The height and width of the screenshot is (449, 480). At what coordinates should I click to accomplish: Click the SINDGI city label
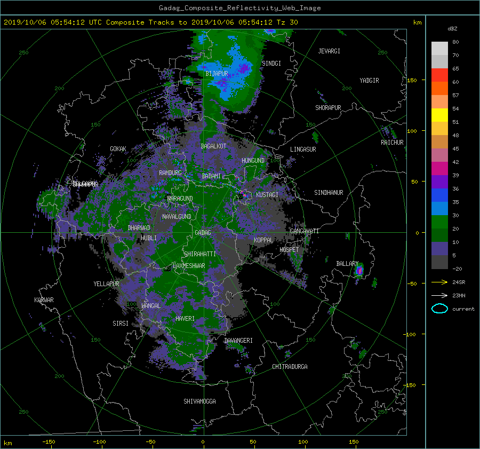(271, 64)
